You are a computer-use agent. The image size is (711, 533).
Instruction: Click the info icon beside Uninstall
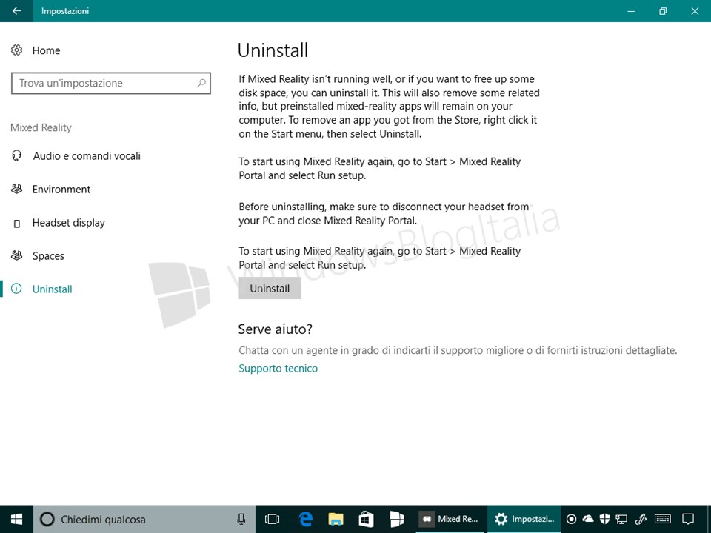click(16, 289)
